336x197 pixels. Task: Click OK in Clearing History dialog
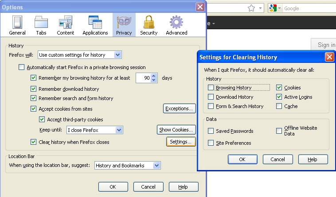tap(242, 159)
